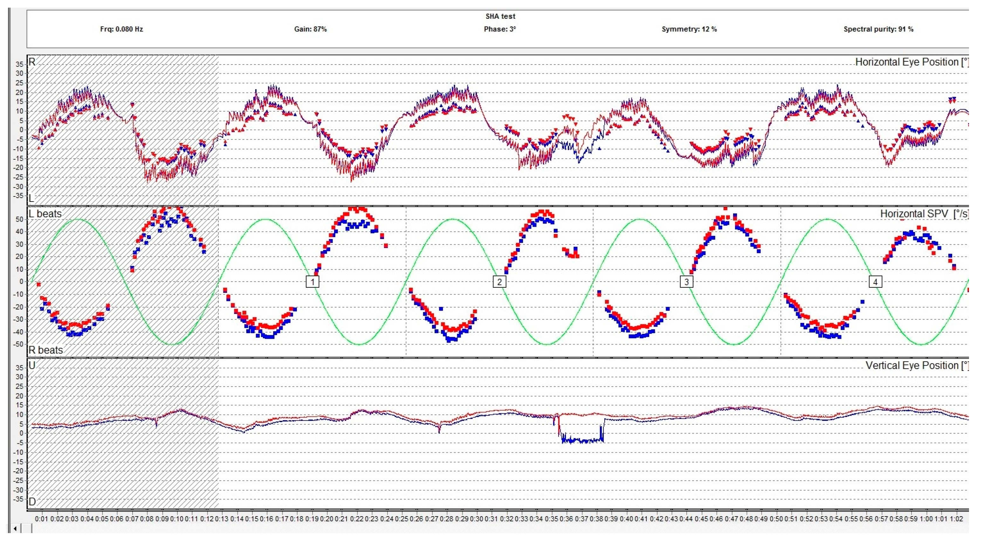983x541 pixels.
Task: Click the 0:13 tick on time axis
Action: pyautogui.click(x=222, y=519)
